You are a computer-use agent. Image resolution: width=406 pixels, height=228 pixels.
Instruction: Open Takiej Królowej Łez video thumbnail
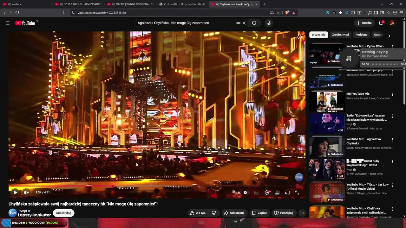coord(327,123)
